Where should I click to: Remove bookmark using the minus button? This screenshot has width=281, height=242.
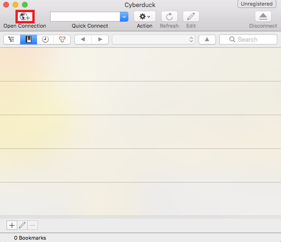click(32, 225)
